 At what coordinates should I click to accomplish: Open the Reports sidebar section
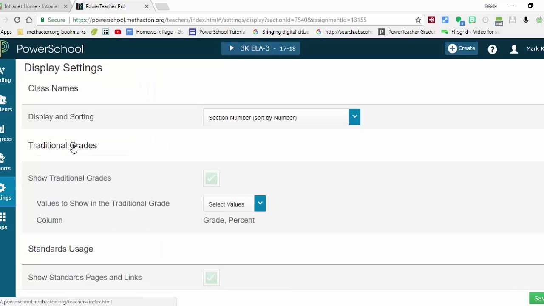[x=5, y=162]
